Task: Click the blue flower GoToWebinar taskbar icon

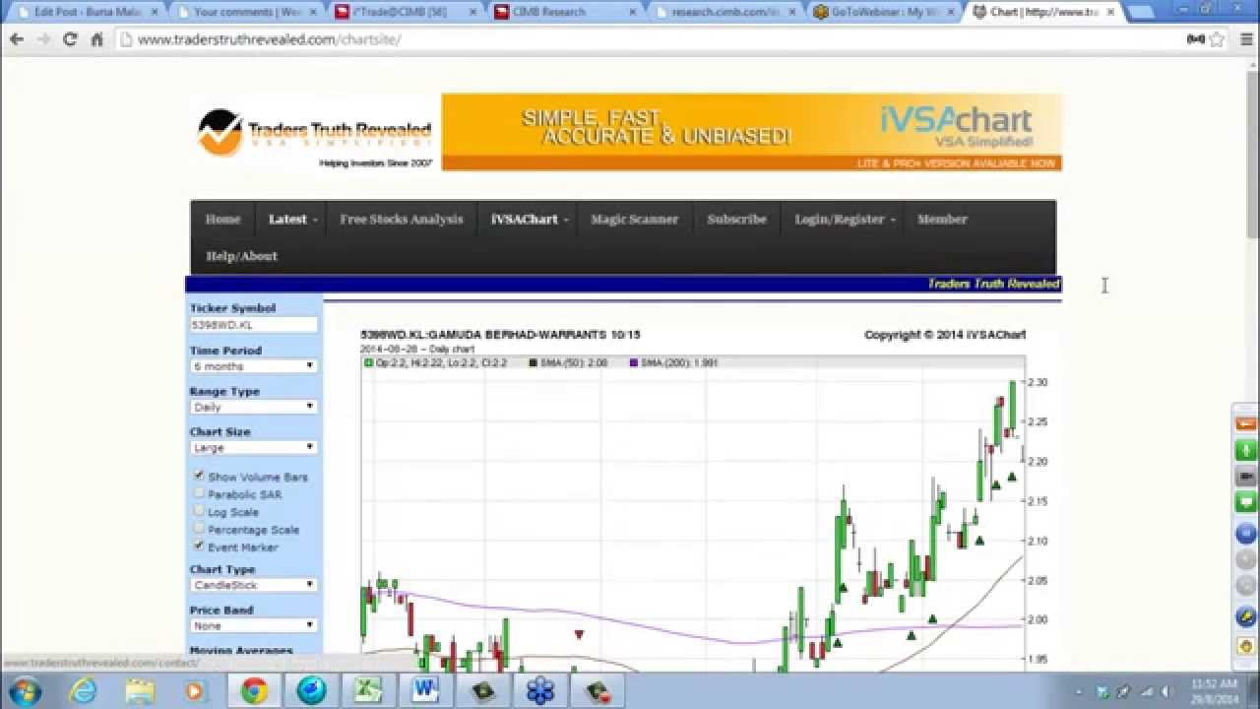Action: coord(540,691)
